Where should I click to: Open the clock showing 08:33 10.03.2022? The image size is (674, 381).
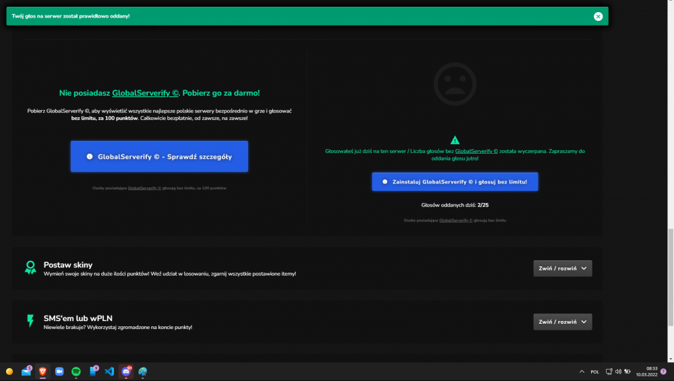coord(647,372)
